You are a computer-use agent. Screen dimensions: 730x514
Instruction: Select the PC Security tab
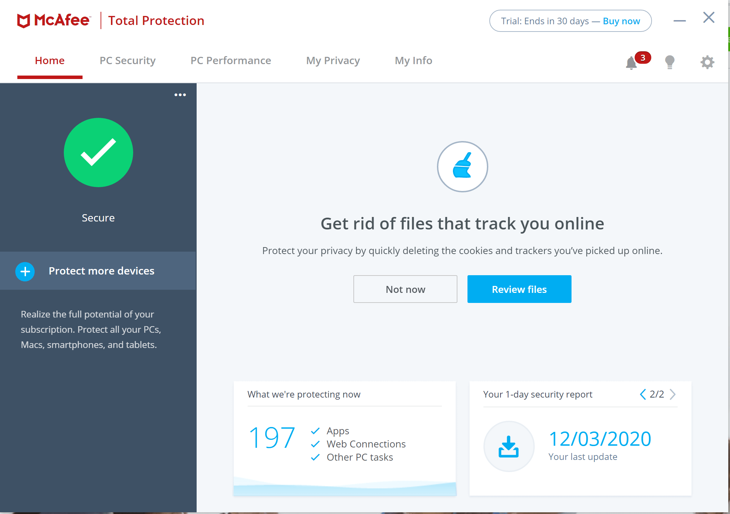point(127,60)
